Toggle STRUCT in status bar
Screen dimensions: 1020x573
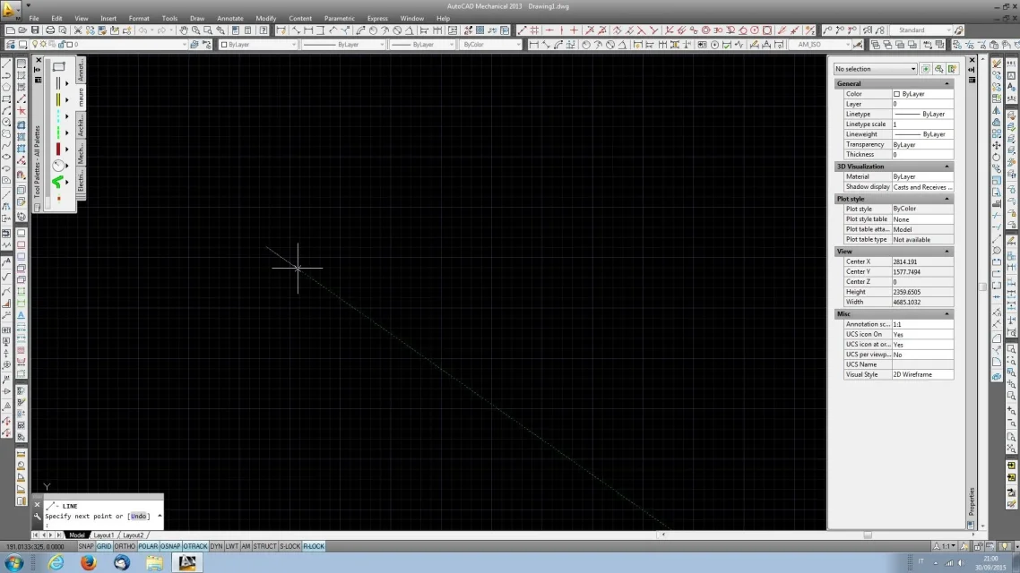[x=264, y=546]
